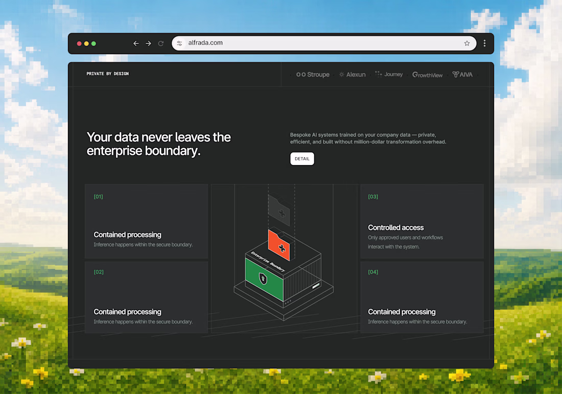Viewport: 562px width, 394px height.
Task: Open the browser three-dot menu
Action: (x=484, y=43)
